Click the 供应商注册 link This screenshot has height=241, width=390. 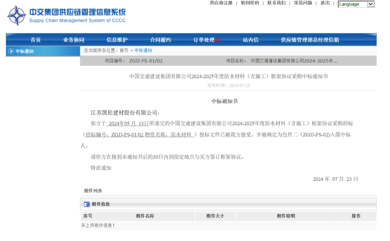tap(221, 3)
